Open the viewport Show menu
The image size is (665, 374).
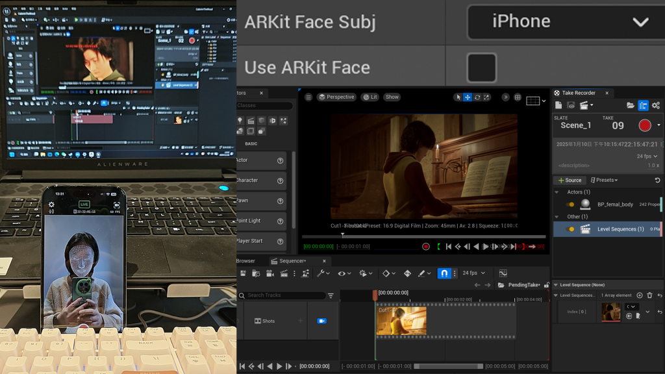[392, 97]
